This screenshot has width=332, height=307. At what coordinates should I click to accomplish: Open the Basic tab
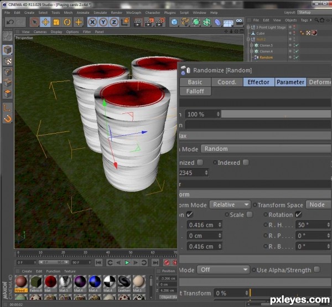[195, 82]
